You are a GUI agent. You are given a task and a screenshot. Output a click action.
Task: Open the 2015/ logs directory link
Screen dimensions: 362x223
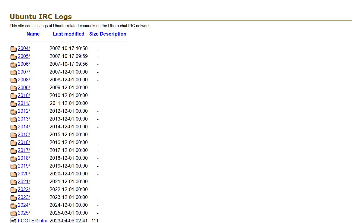[x=24, y=135]
